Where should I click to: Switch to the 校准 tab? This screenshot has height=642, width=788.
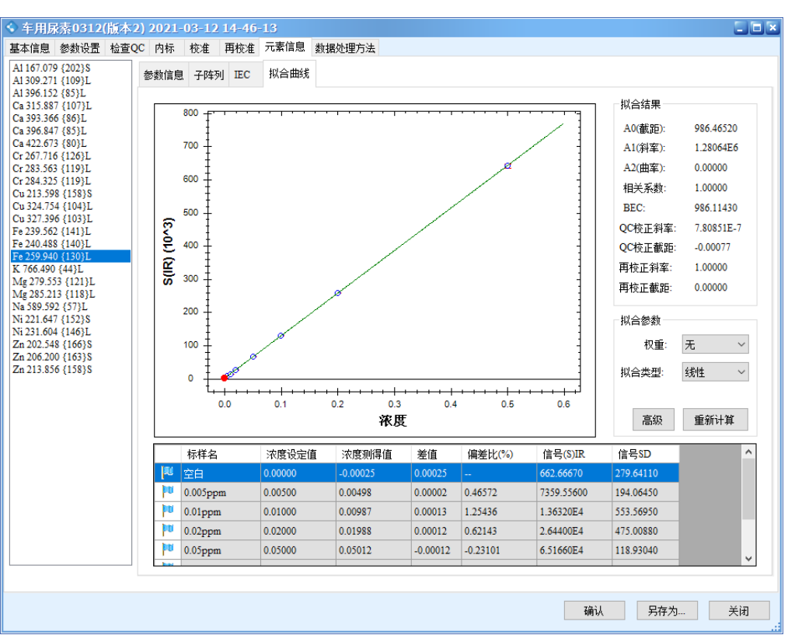tap(200, 48)
